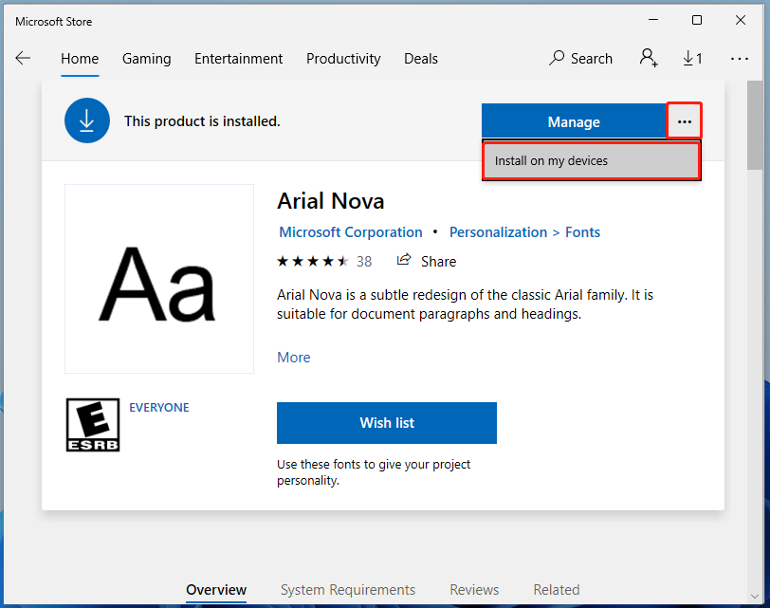Click the 38 ratings count

click(364, 261)
